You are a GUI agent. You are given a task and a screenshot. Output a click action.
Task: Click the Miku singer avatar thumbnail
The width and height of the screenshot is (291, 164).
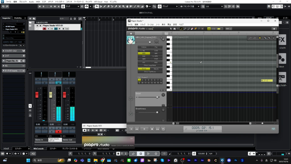(130, 40)
